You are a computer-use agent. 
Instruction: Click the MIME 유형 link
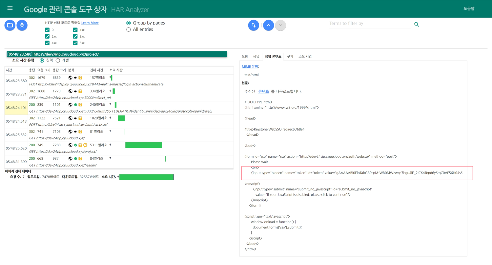point(250,66)
